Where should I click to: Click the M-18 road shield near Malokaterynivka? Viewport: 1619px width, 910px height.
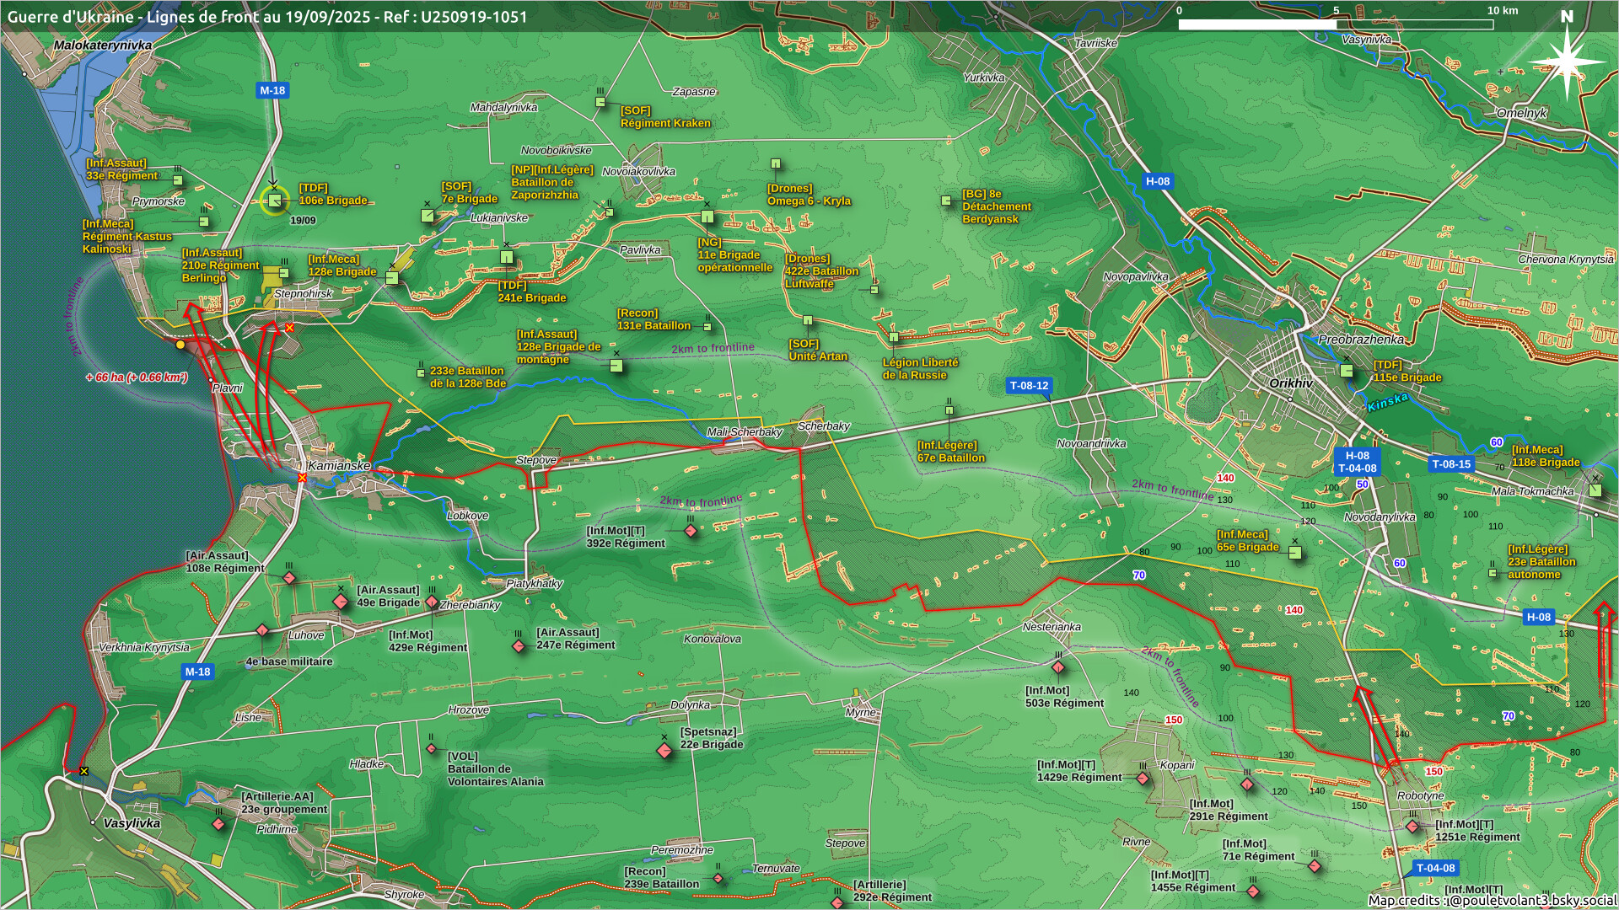[x=272, y=90]
